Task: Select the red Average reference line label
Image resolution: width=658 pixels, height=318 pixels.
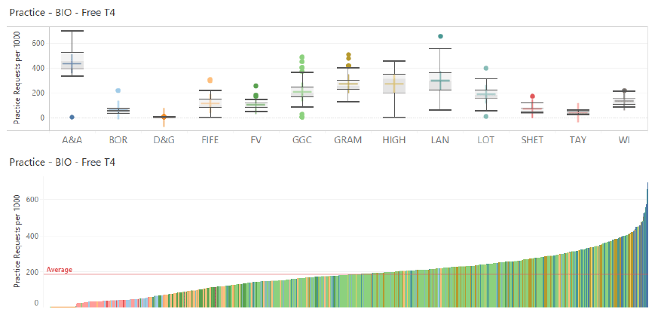Action: tap(60, 270)
